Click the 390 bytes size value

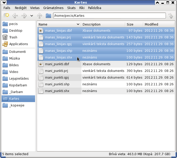coord(134,71)
